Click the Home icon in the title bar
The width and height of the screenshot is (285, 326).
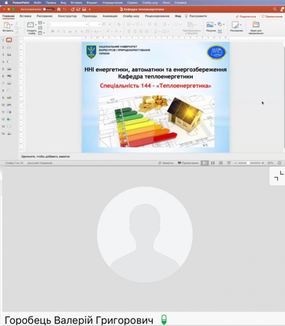tap(59, 9)
